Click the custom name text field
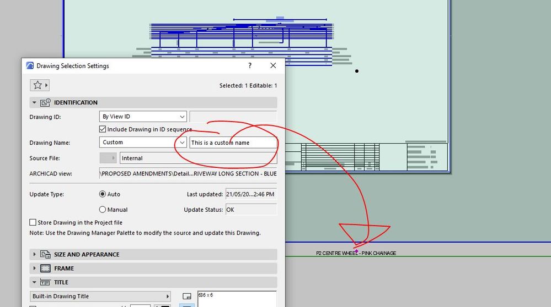Screen dimensions: 551x307 point(233,142)
